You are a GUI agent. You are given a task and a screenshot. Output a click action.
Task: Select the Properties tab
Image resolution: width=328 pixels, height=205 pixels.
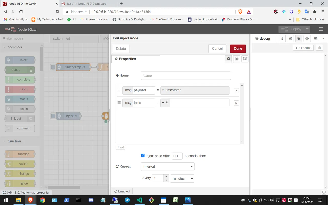[136, 59]
